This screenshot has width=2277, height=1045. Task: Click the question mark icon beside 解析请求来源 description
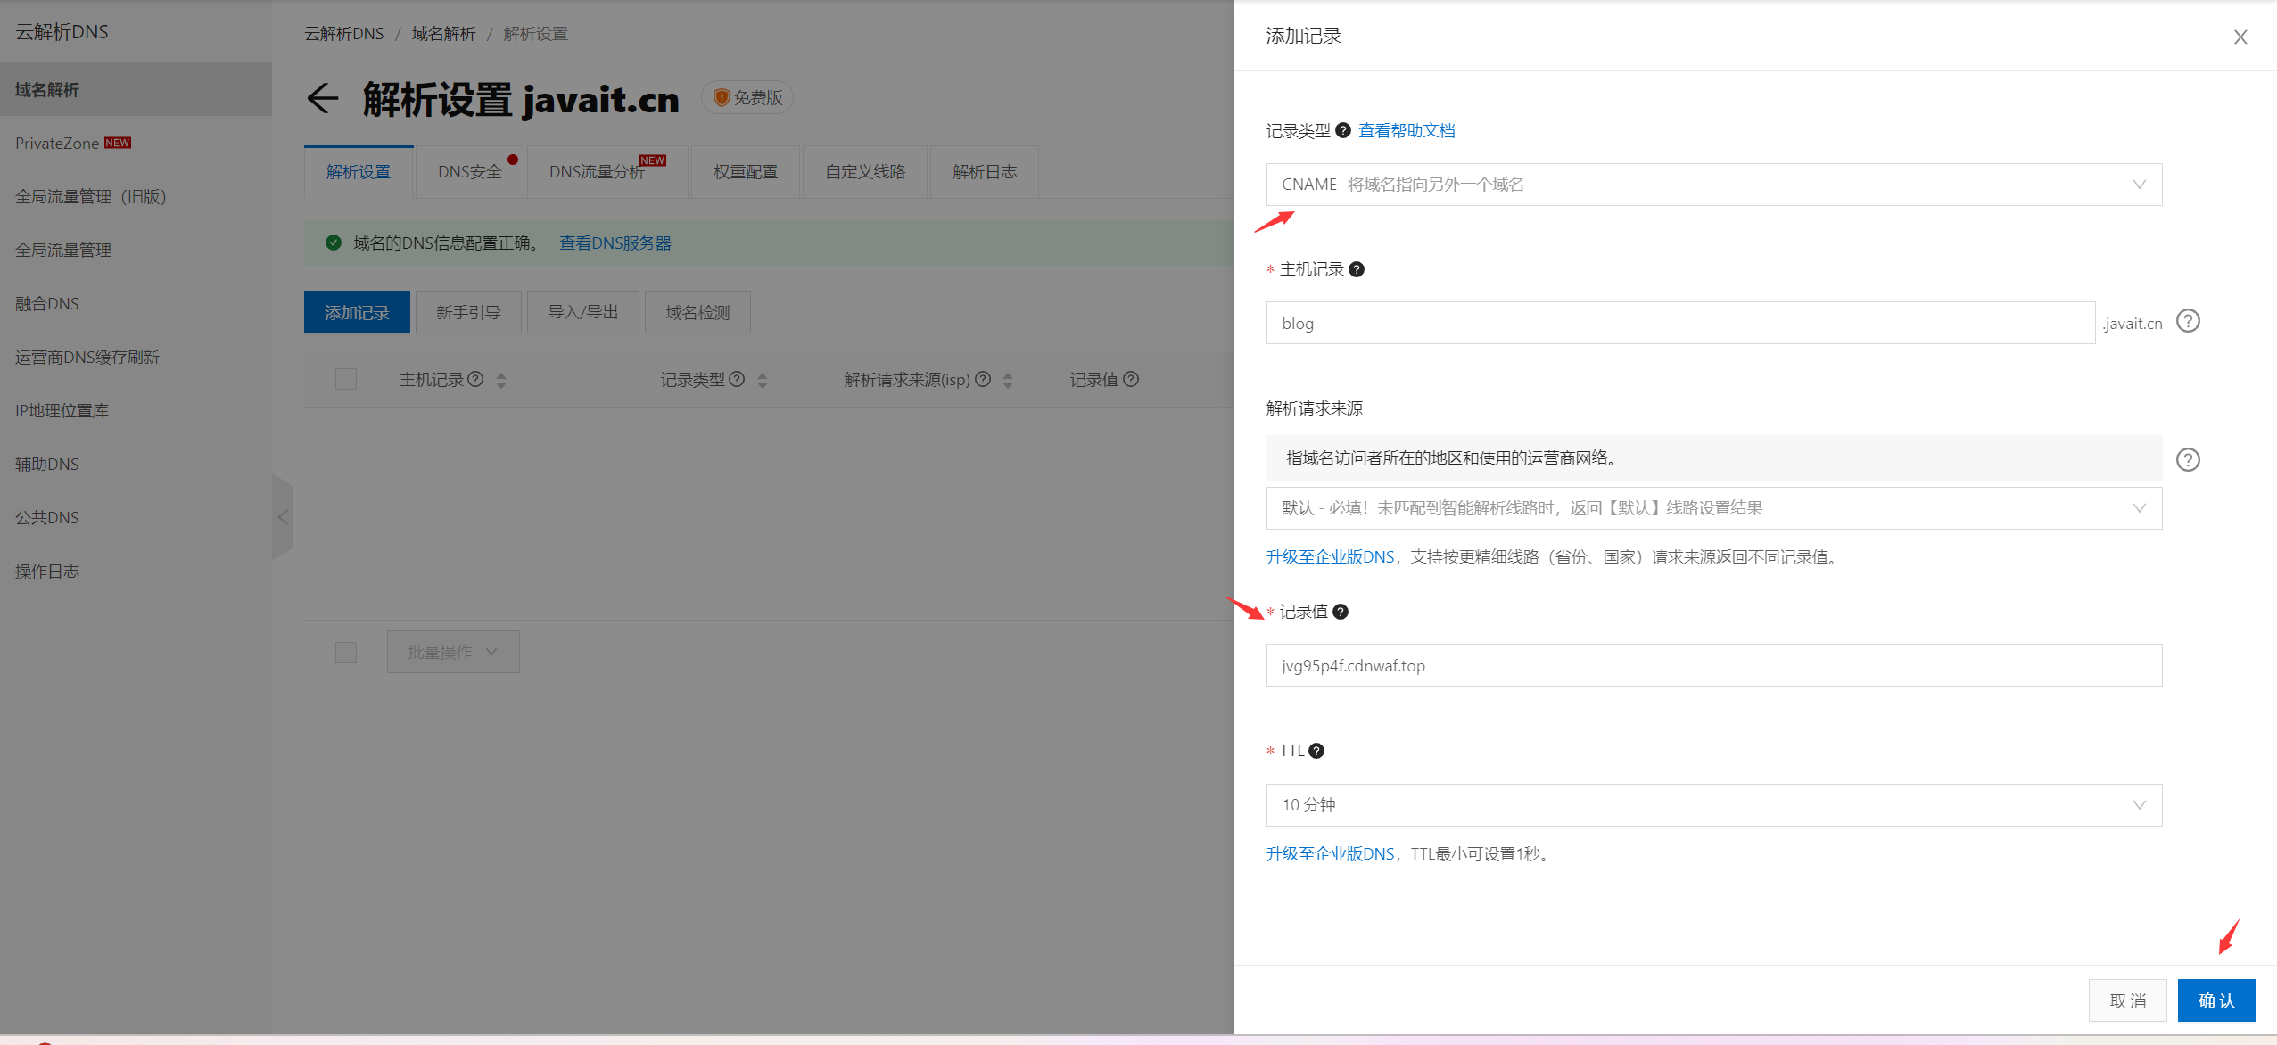[x=2186, y=459]
